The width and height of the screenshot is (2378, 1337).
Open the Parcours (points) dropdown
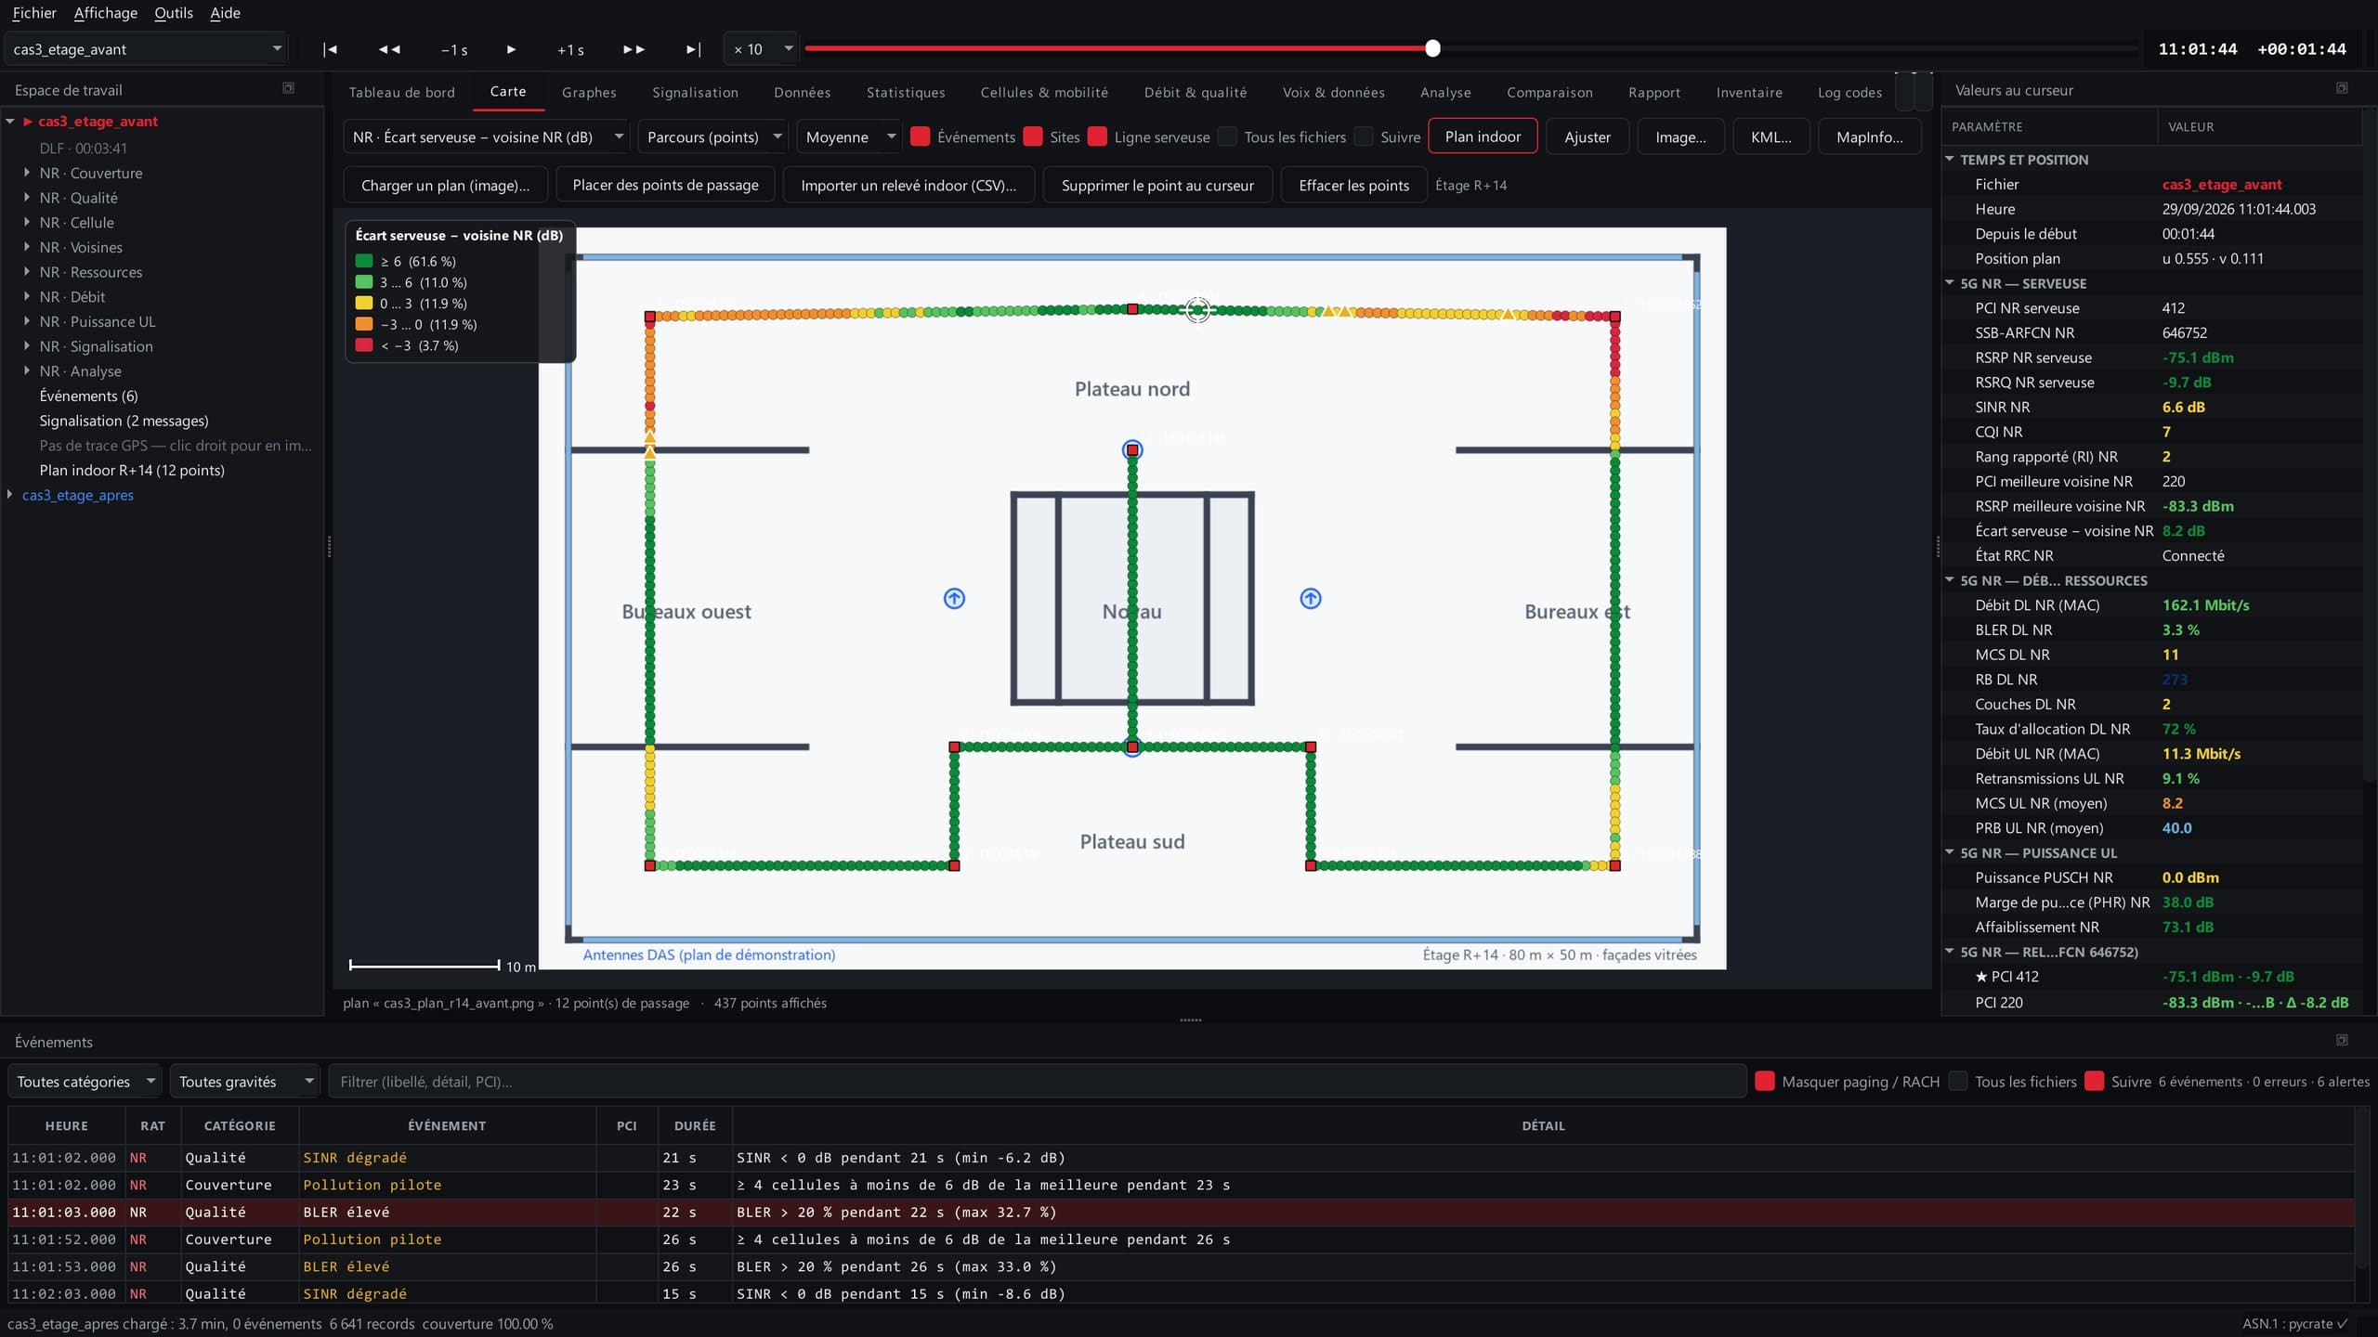(x=713, y=136)
